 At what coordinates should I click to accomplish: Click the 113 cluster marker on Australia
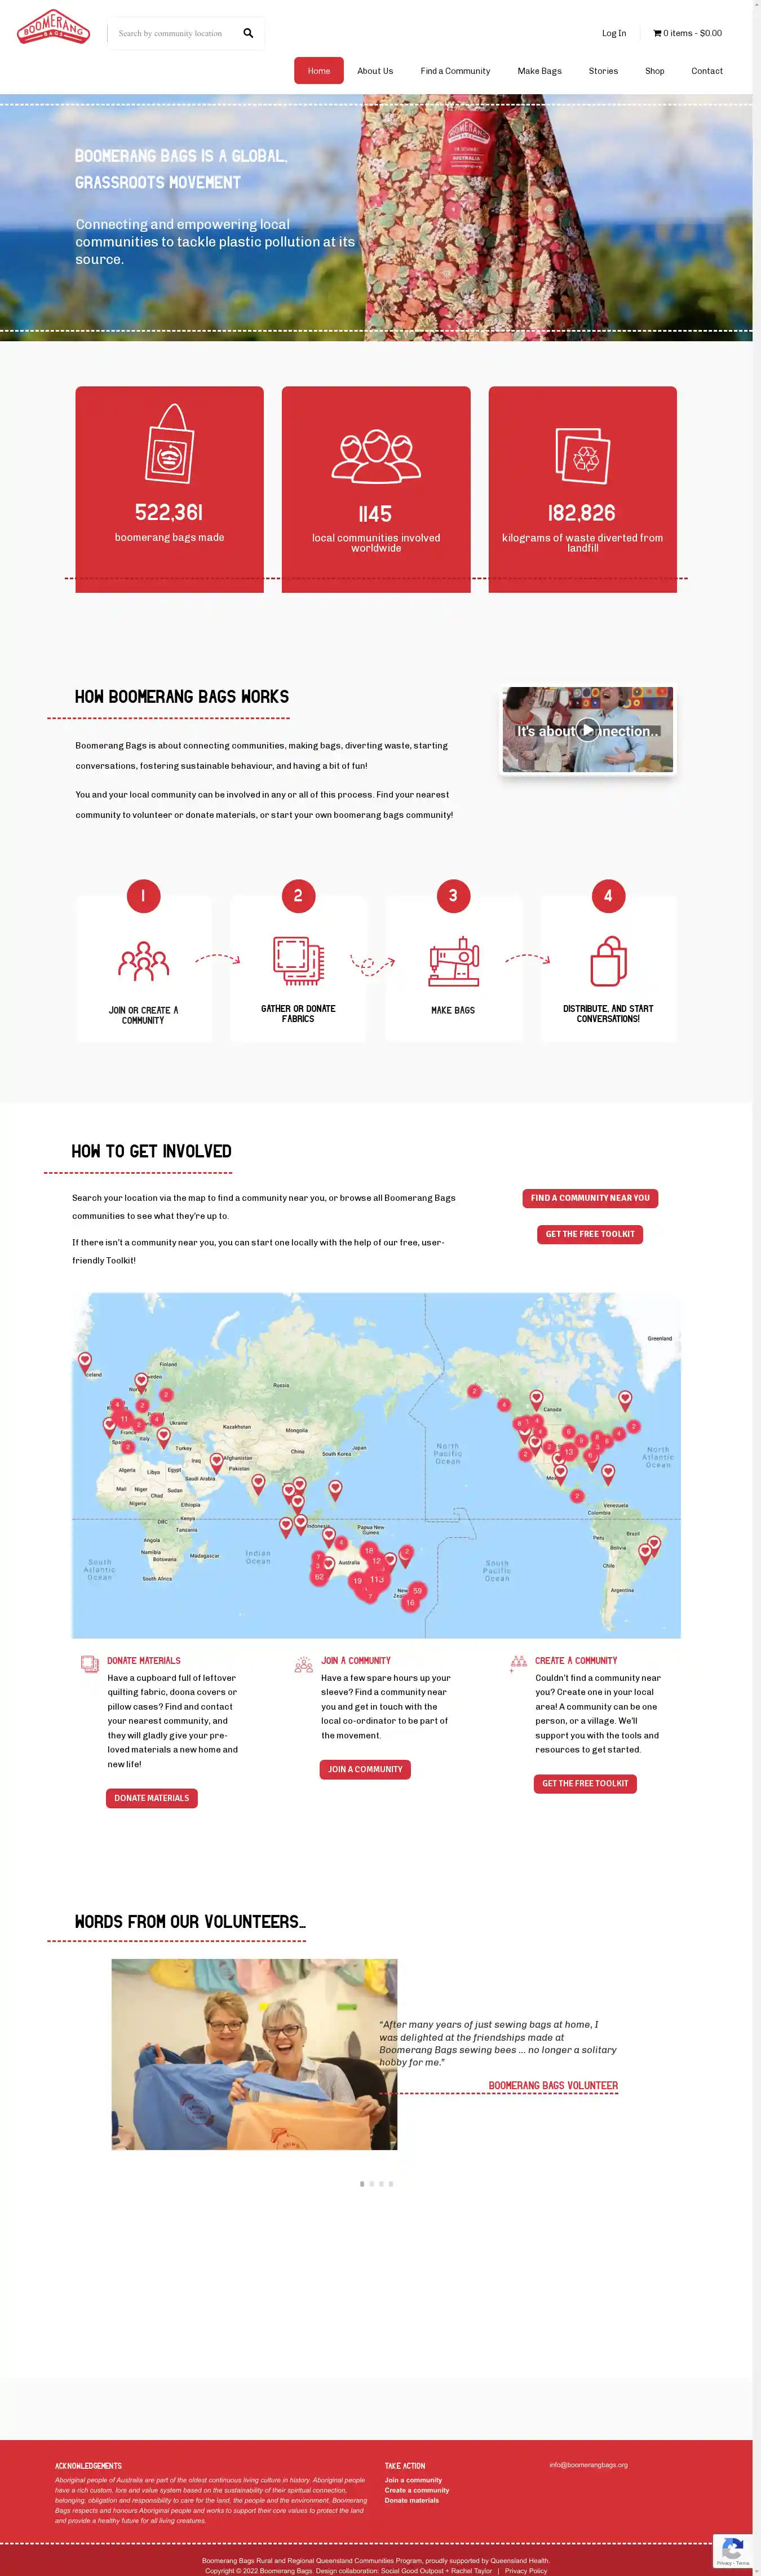(377, 1579)
